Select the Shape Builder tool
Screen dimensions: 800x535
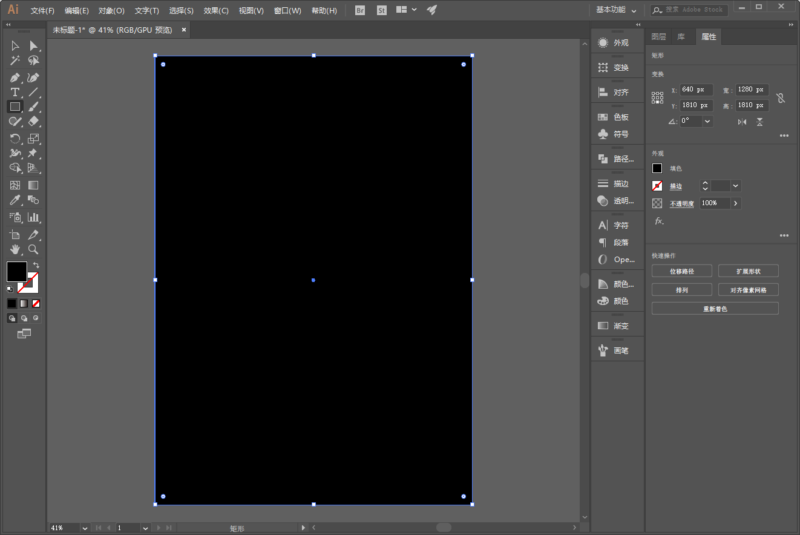pyautogui.click(x=15, y=168)
